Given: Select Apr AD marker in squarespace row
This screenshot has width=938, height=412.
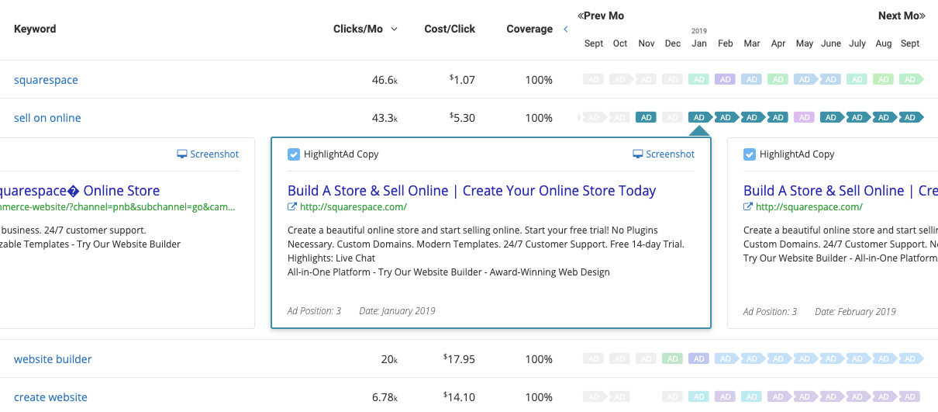Looking at the screenshot, I should click(x=778, y=80).
